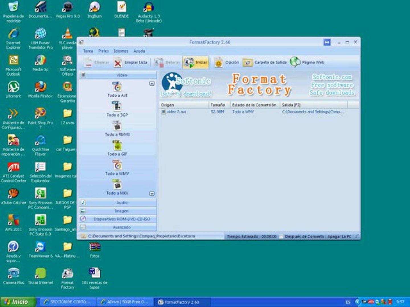
Task: Collapse the Video category panel
Action: coord(118,75)
